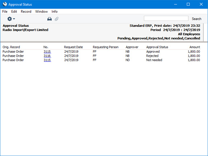Select approver 'ND' cell

(128, 60)
